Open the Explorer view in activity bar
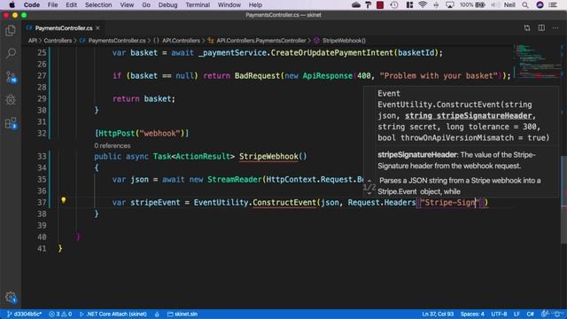 pyautogui.click(x=11, y=31)
